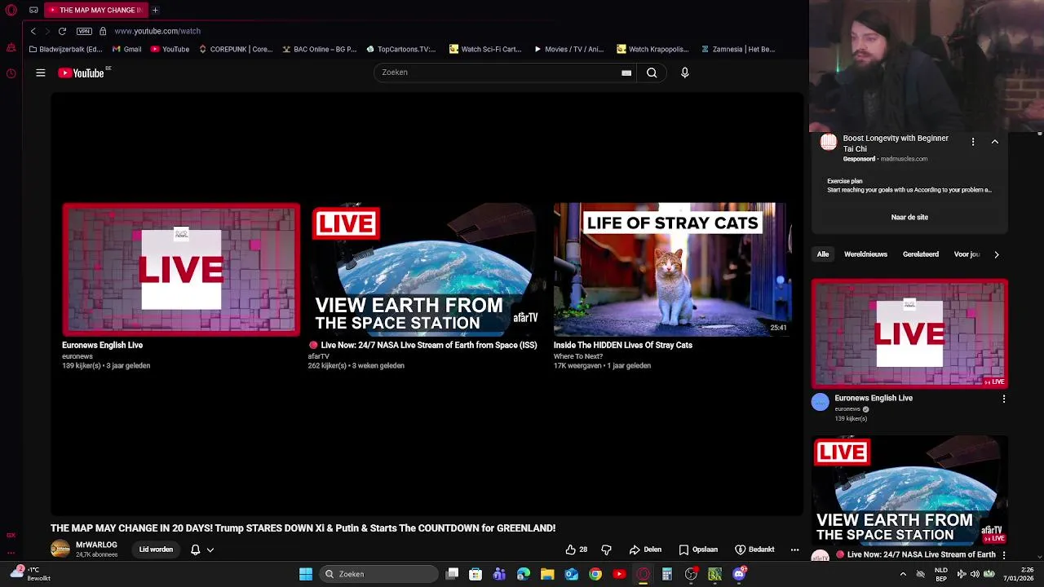The width and height of the screenshot is (1044, 587).
Task: Open the volume speaker tray icon
Action: pyautogui.click(x=975, y=574)
